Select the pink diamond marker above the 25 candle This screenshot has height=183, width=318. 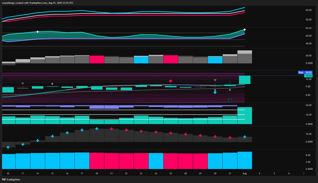[171, 81]
